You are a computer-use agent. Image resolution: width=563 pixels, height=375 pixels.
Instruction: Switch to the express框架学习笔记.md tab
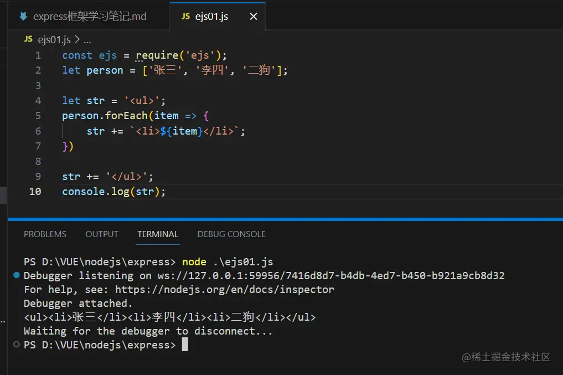(89, 16)
